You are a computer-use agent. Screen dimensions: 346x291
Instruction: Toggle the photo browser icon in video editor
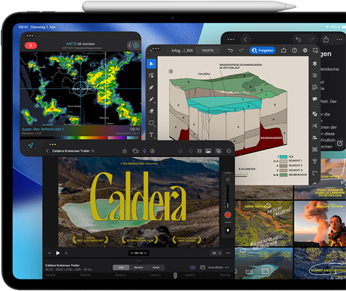[208, 151]
